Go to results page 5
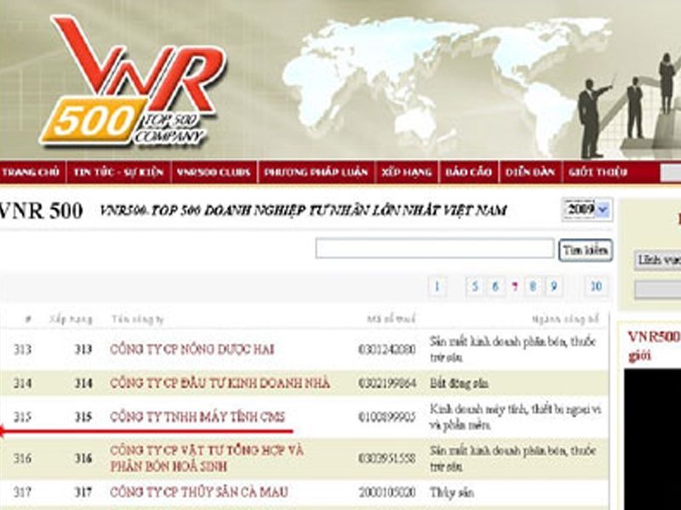Viewport: 681px width, 510px height. [x=475, y=286]
